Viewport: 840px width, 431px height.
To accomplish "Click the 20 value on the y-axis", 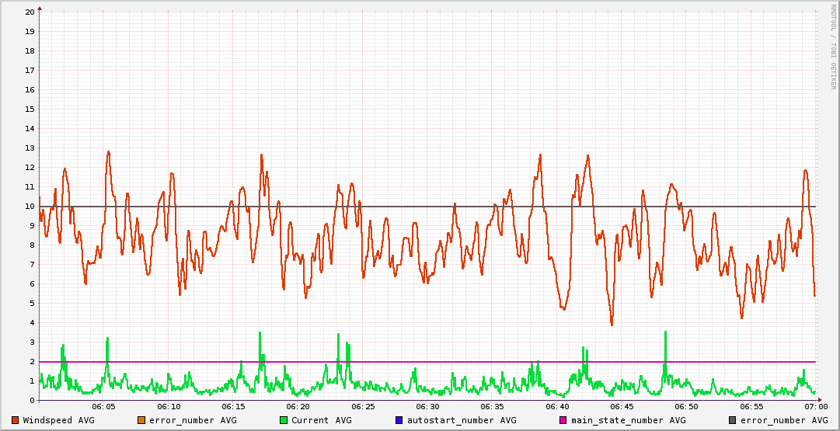I will (x=30, y=12).
